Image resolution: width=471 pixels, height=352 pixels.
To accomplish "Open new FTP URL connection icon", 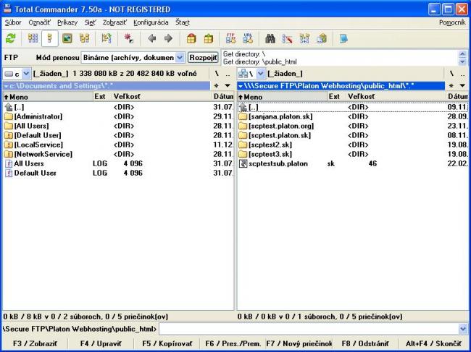I will coord(248,38).
